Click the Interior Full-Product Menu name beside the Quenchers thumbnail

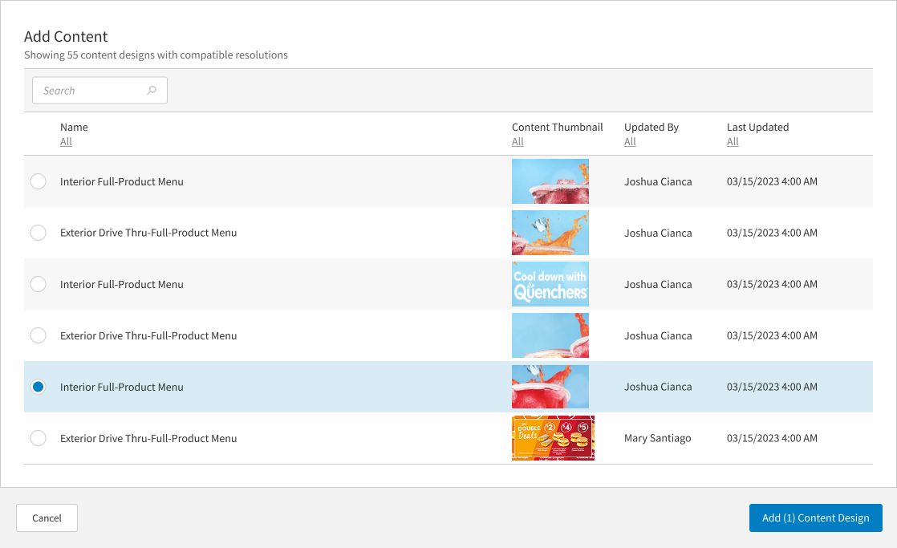tap(122, 284)
